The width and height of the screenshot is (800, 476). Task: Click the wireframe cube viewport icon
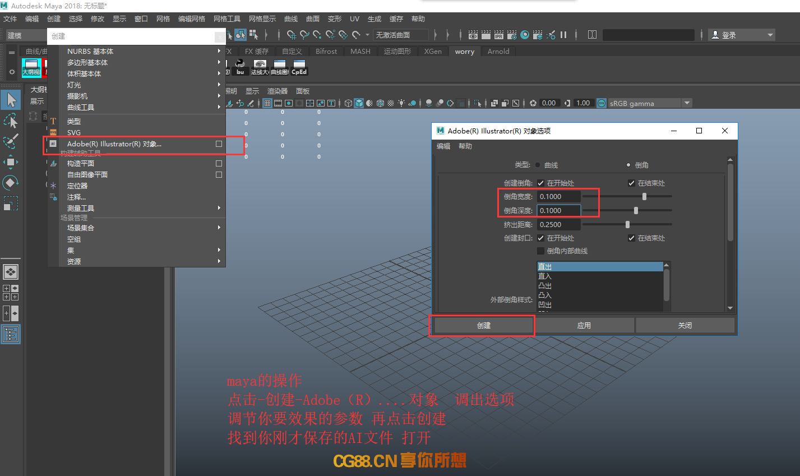pyautogui.click(x=348, y=103)
